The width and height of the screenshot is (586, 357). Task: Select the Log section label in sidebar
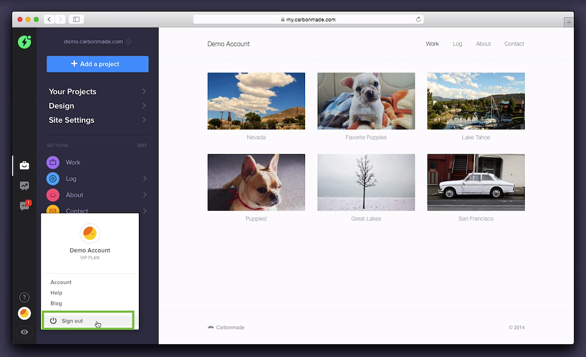click(71, 178)
